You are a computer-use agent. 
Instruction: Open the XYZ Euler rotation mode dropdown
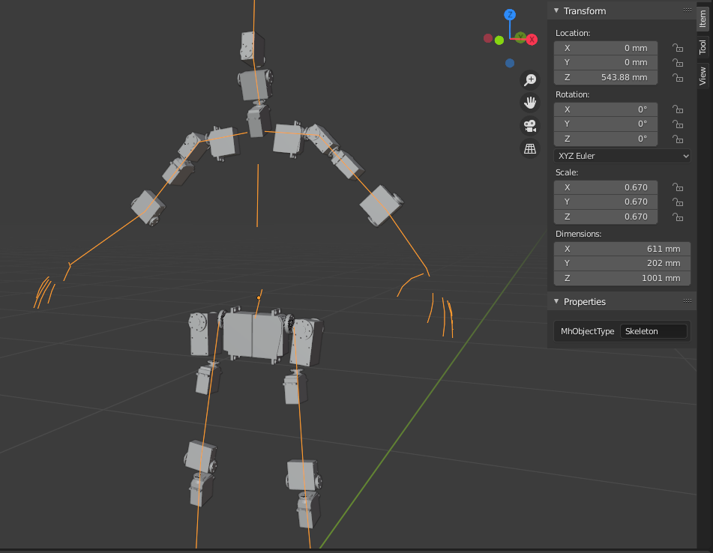coord(622,156)
